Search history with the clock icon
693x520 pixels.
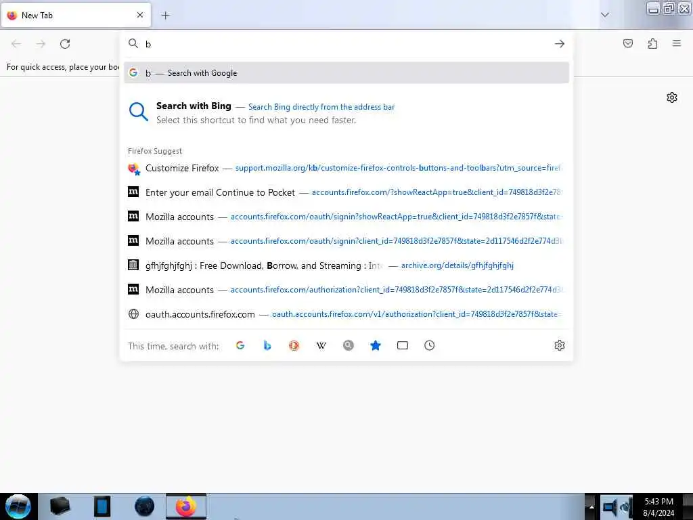click(x=430, y=345)
